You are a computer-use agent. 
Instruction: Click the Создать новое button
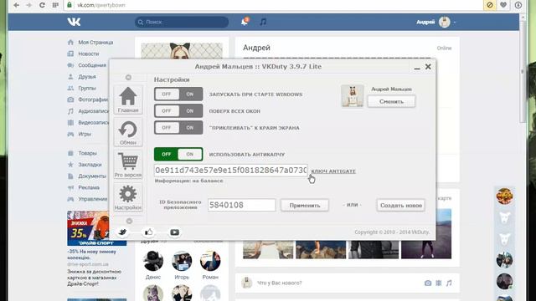click(x=401, y=205)
